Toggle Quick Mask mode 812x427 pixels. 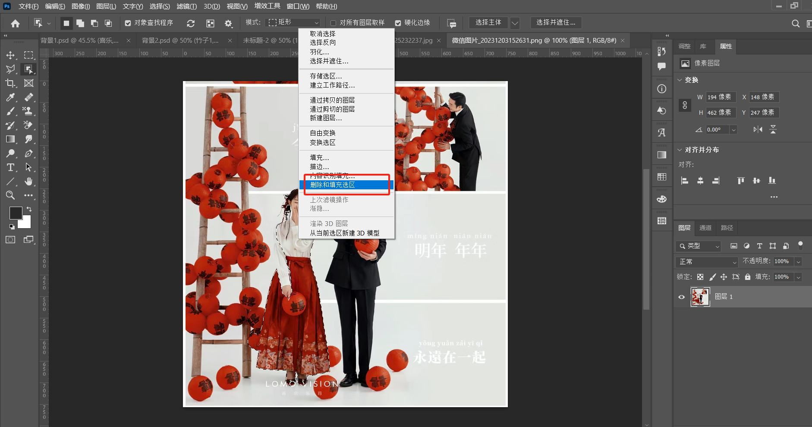(x=10, y=240)
